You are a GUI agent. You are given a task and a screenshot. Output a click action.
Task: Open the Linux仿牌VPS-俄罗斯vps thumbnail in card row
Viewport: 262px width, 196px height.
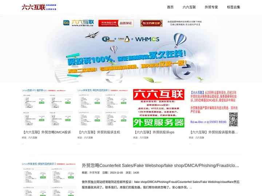47,108
